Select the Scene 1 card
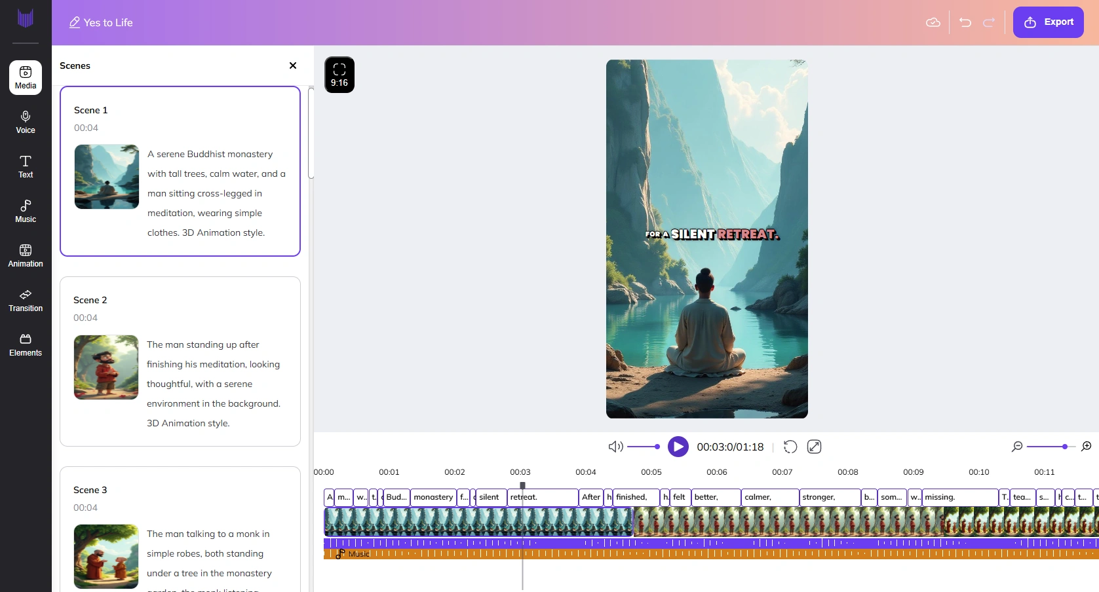Viewport: 1099px width, 592px height. [180, 171]
